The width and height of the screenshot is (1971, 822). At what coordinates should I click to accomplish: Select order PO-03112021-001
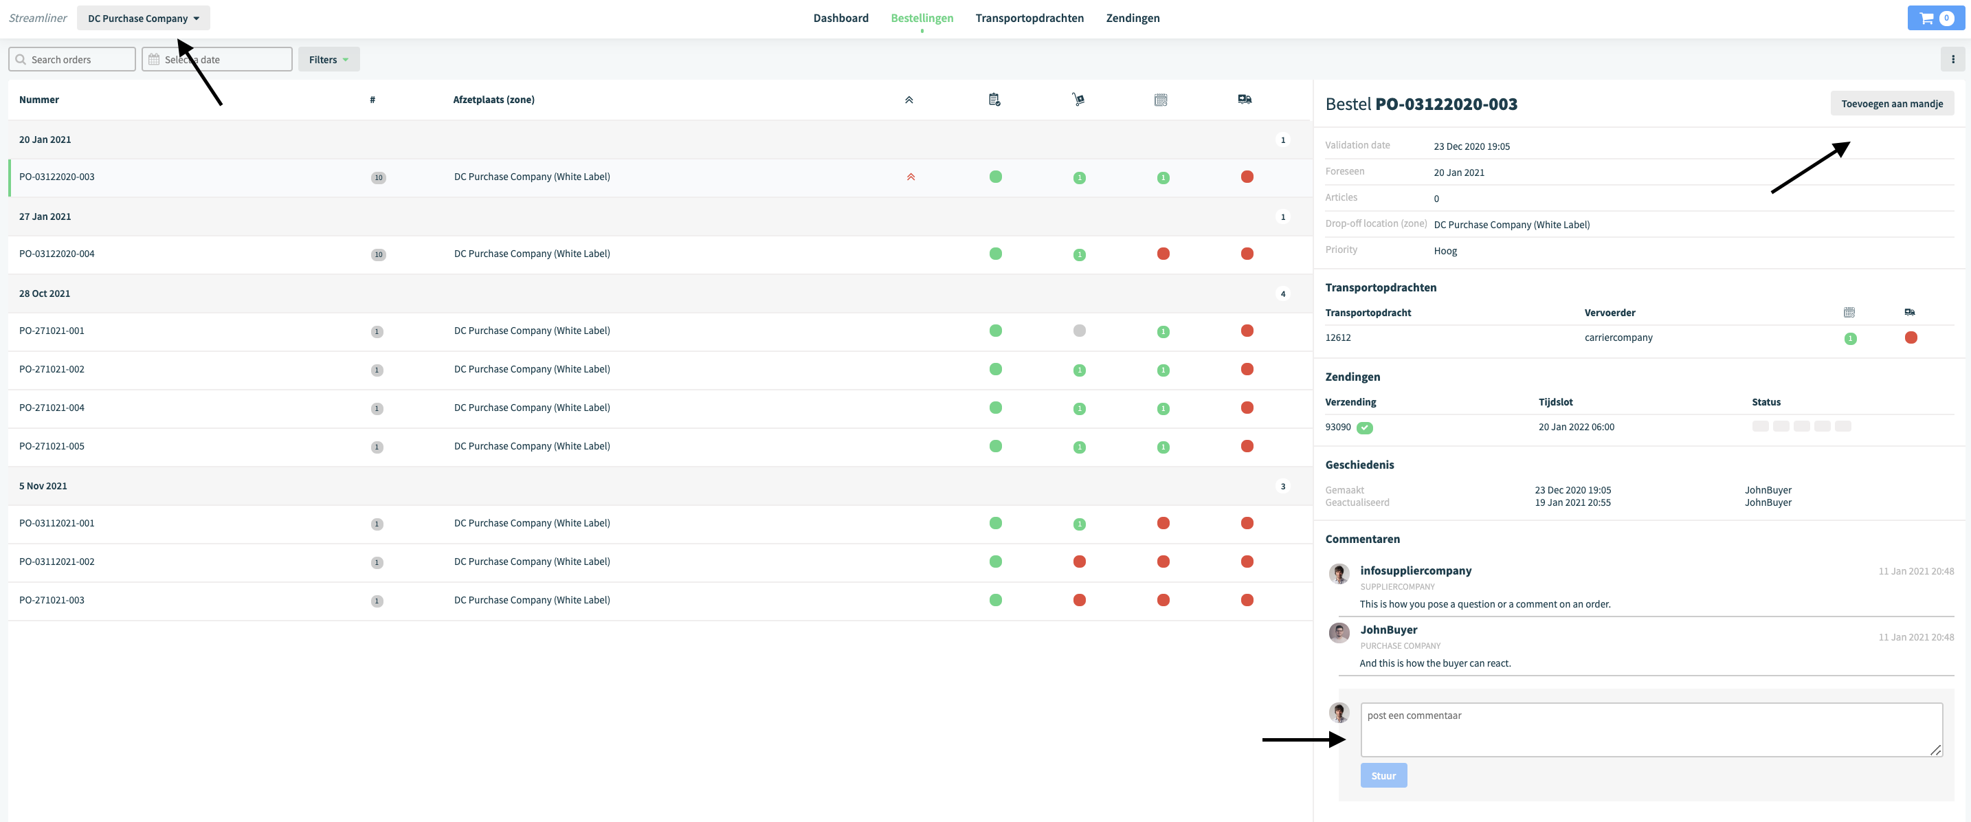660,524
